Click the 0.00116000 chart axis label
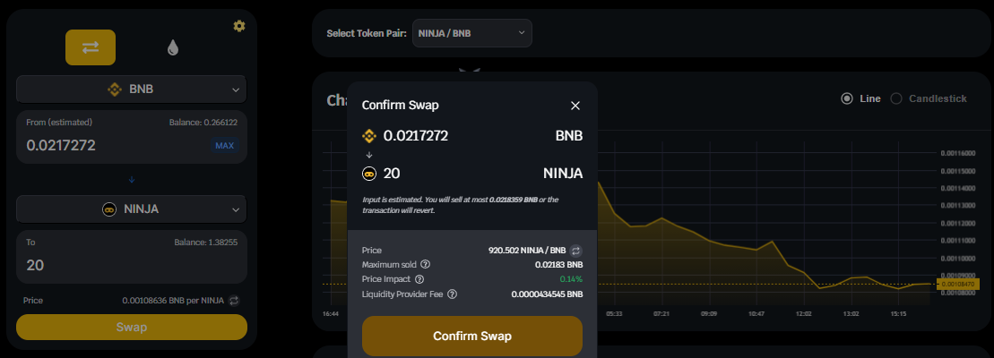Screen dimensions: 994x358 (x=959, y=153)
